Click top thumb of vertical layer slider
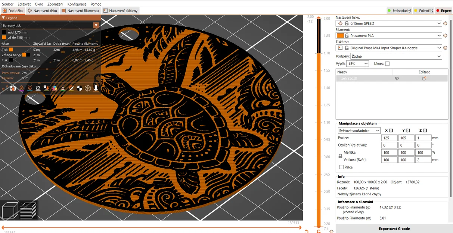The height and width of the screenshot is (233, 453). [319, 17]
